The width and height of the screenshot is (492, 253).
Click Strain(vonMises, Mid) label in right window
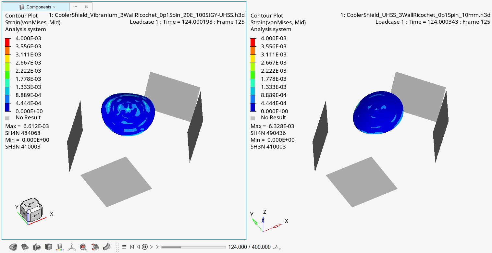(x=278, y=22)
